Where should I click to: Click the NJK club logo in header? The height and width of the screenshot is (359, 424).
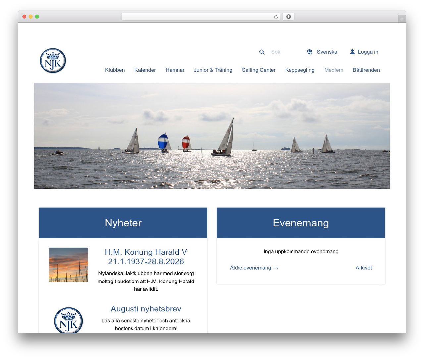pos(53,61)
